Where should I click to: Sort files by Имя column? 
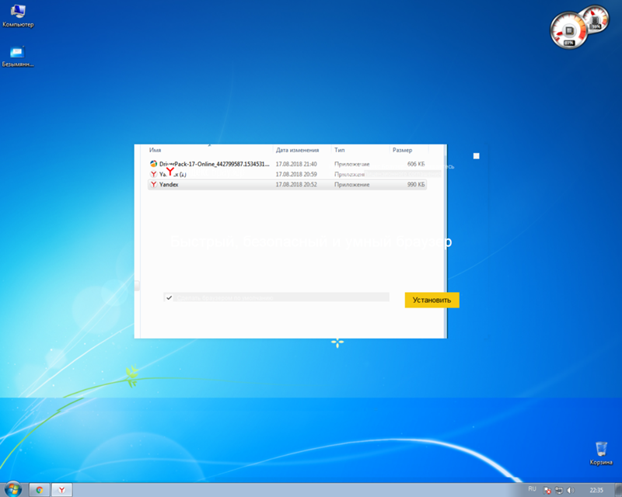click(155, 150)
